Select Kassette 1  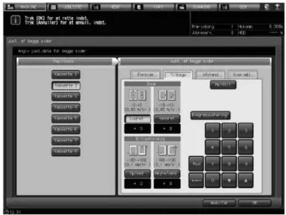tap(66, 75)
